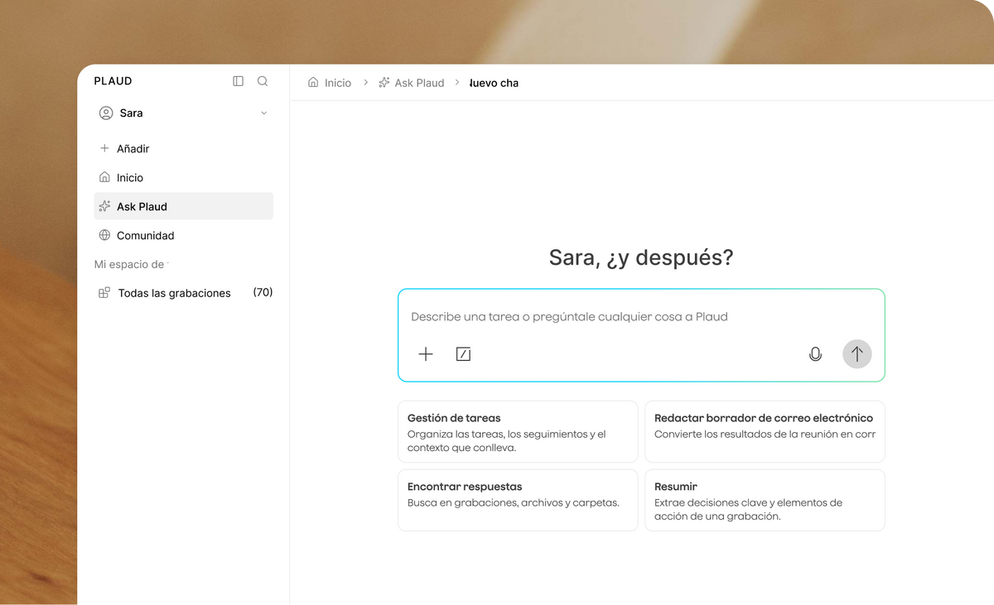994x605 pixels.
Task: Expand the Sara account dropdown chevron
Action: point(264,113)
